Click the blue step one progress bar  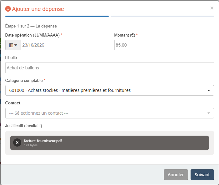click(x=57, y=16)
